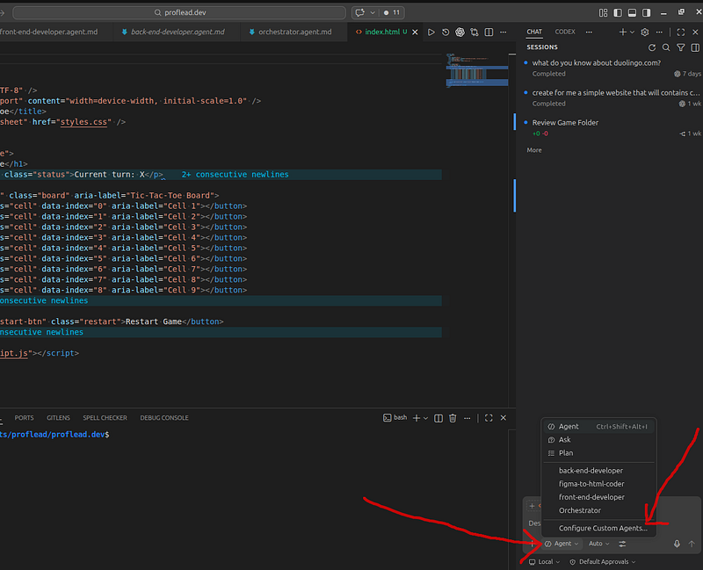703x570 pixels.
Task: Open orchestrator.agent.md editor tab
Action: click(x=294, y=32)
